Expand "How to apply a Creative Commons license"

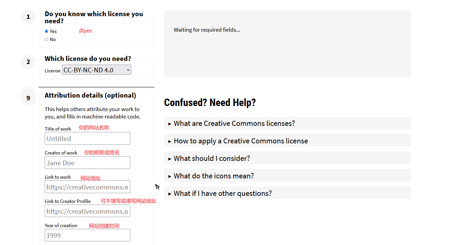[241, 141]
